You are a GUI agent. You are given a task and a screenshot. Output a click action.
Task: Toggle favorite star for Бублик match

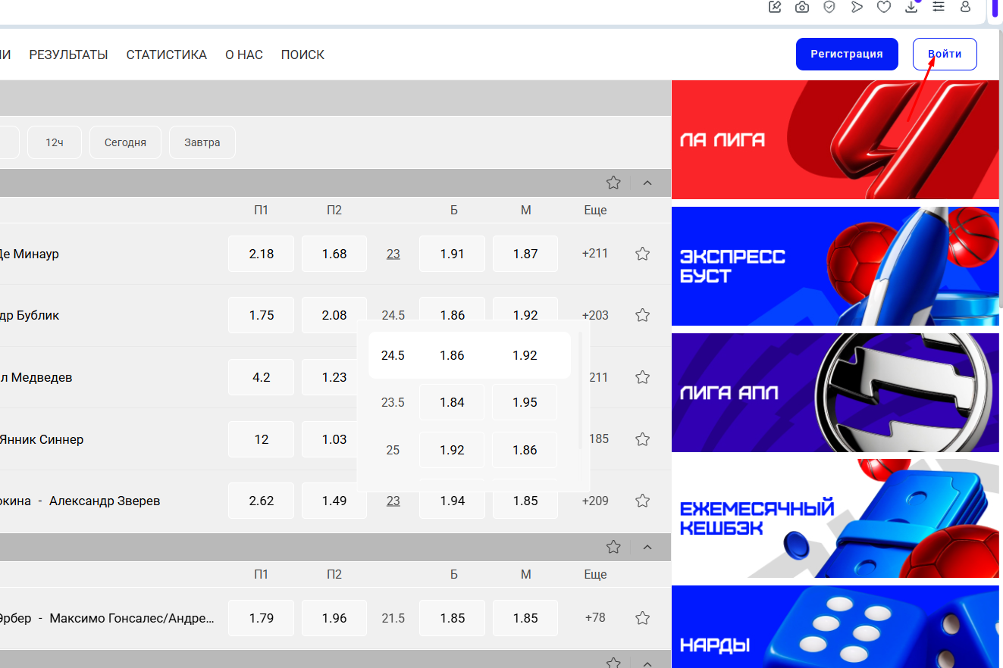[x=642, y=315]
